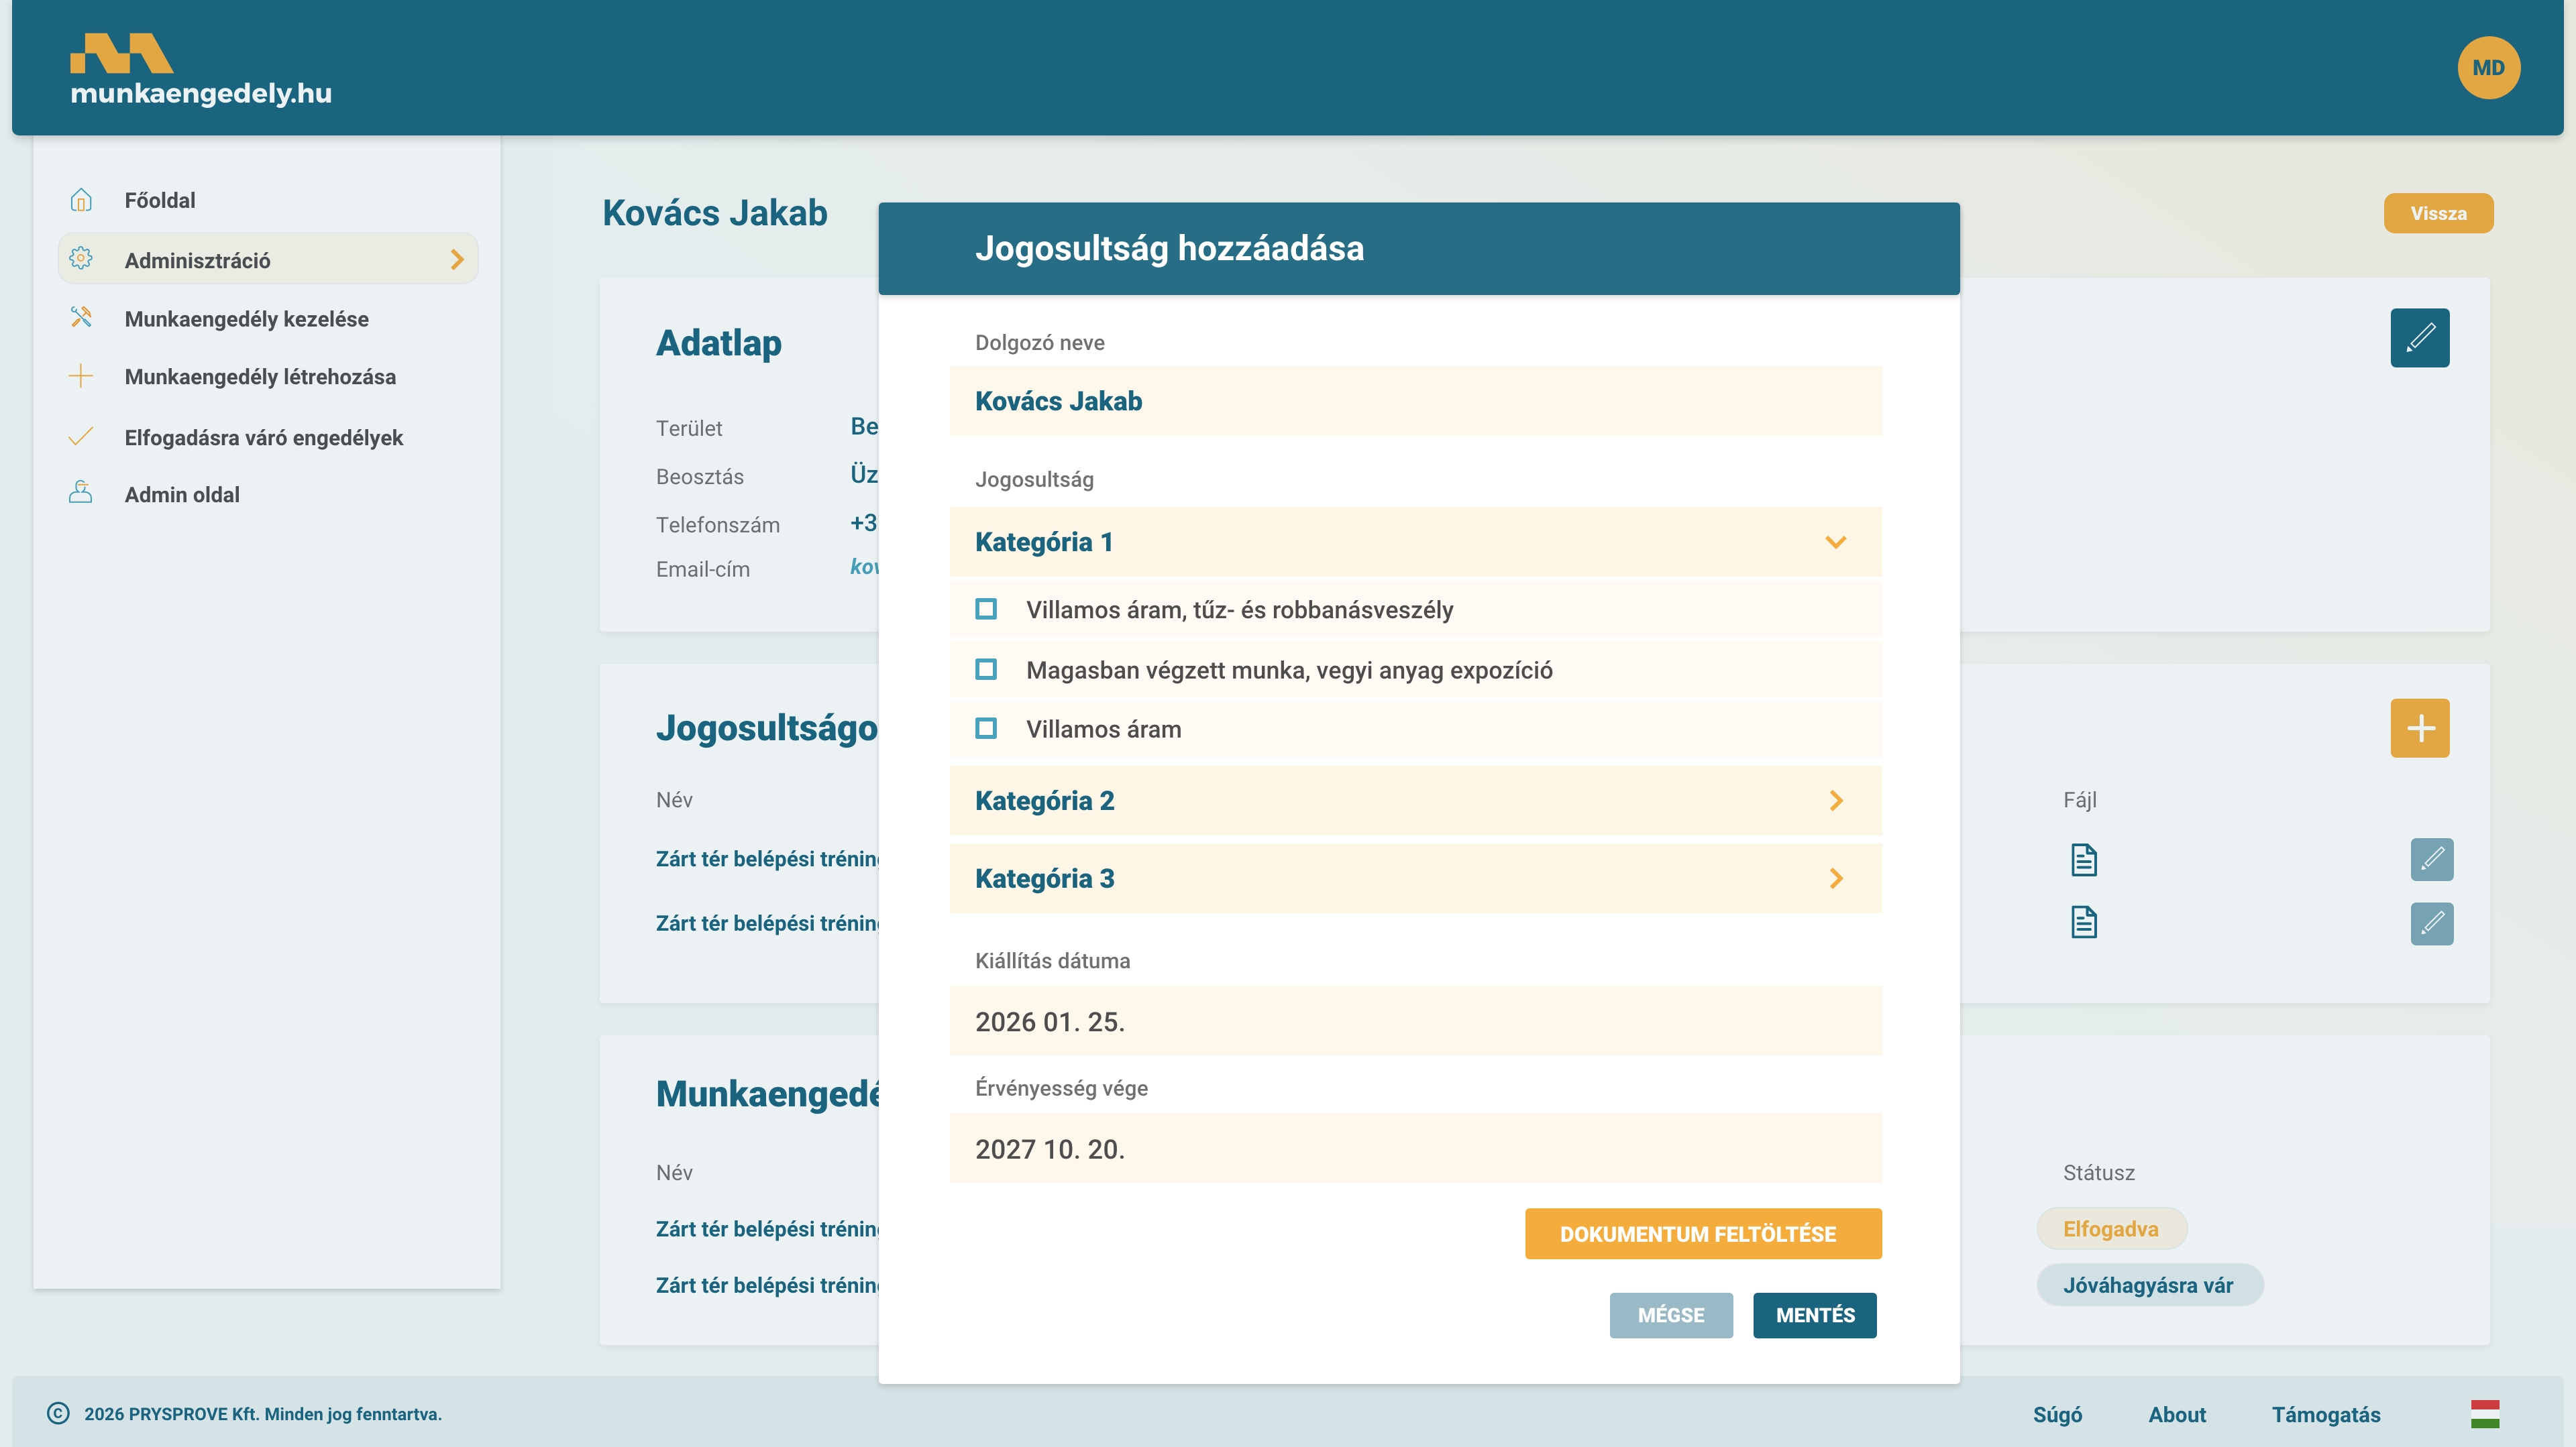Click the pencil edit icon on Adatlap card
The height and width of the screenshot is (1447, 2576).
[2419, 338]
